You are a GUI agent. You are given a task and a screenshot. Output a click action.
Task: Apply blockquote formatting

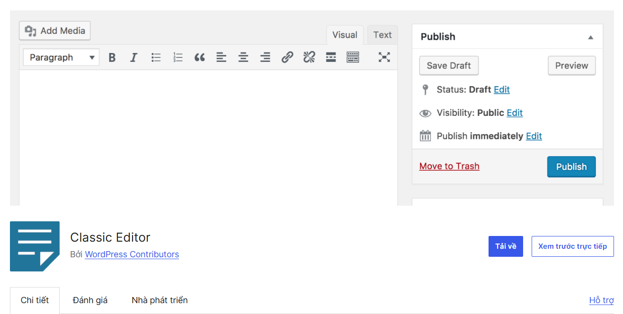pos(199,57)
